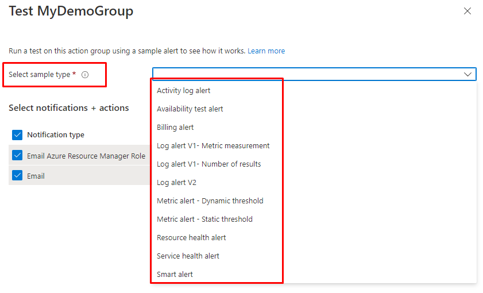Viewport: 483px width, 293px height.
Task: Select Smart alert from dropdown
Action: (175, 274)
